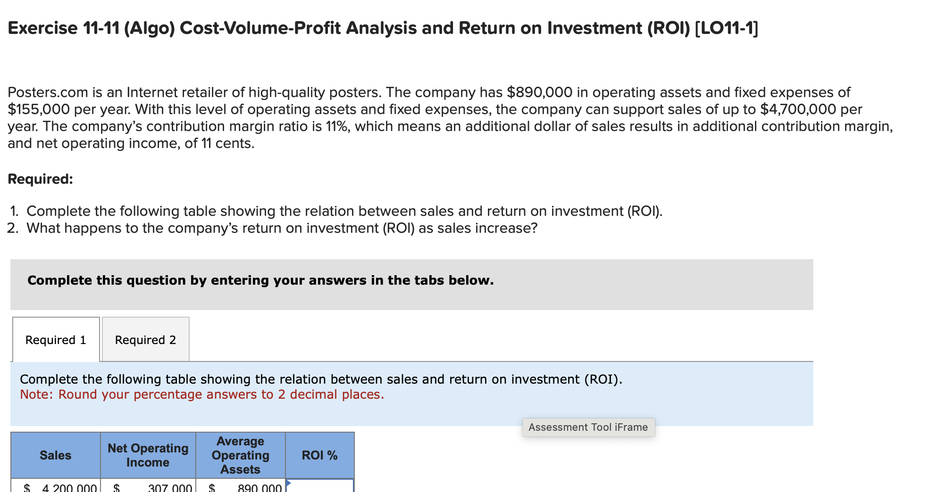Click the Complete this question instruction banner
937x492 pixels.
[x=260, y=280]
